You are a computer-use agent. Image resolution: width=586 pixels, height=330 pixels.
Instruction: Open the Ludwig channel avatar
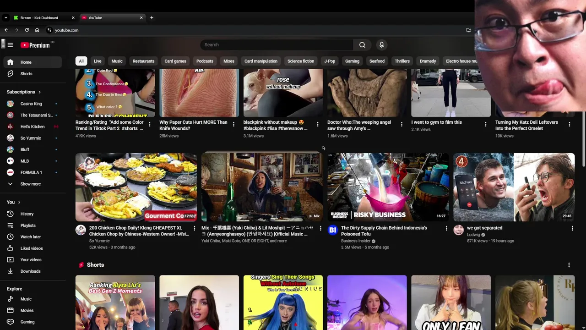coord(458,230)
